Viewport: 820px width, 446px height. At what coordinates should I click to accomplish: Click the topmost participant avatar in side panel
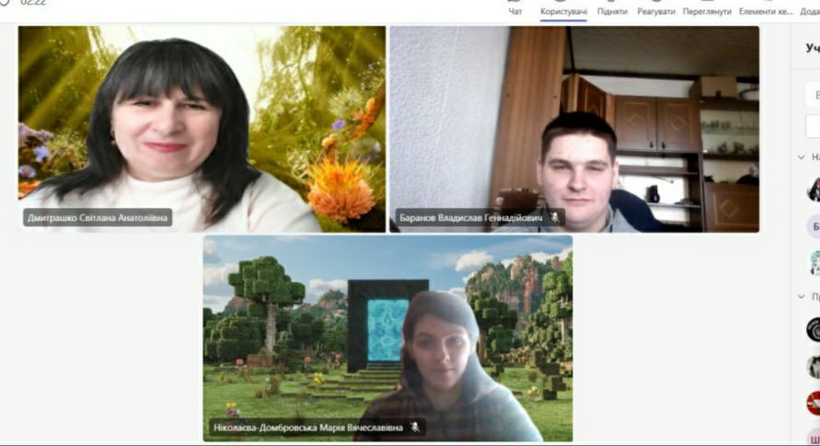pos(814,189)
